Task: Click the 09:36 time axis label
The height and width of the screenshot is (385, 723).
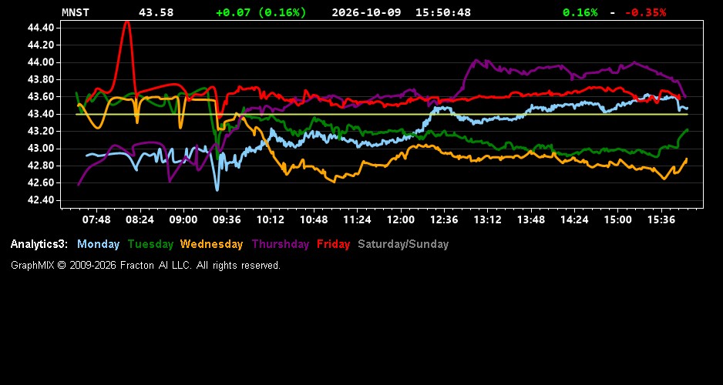Action: (x=227, y=220)
